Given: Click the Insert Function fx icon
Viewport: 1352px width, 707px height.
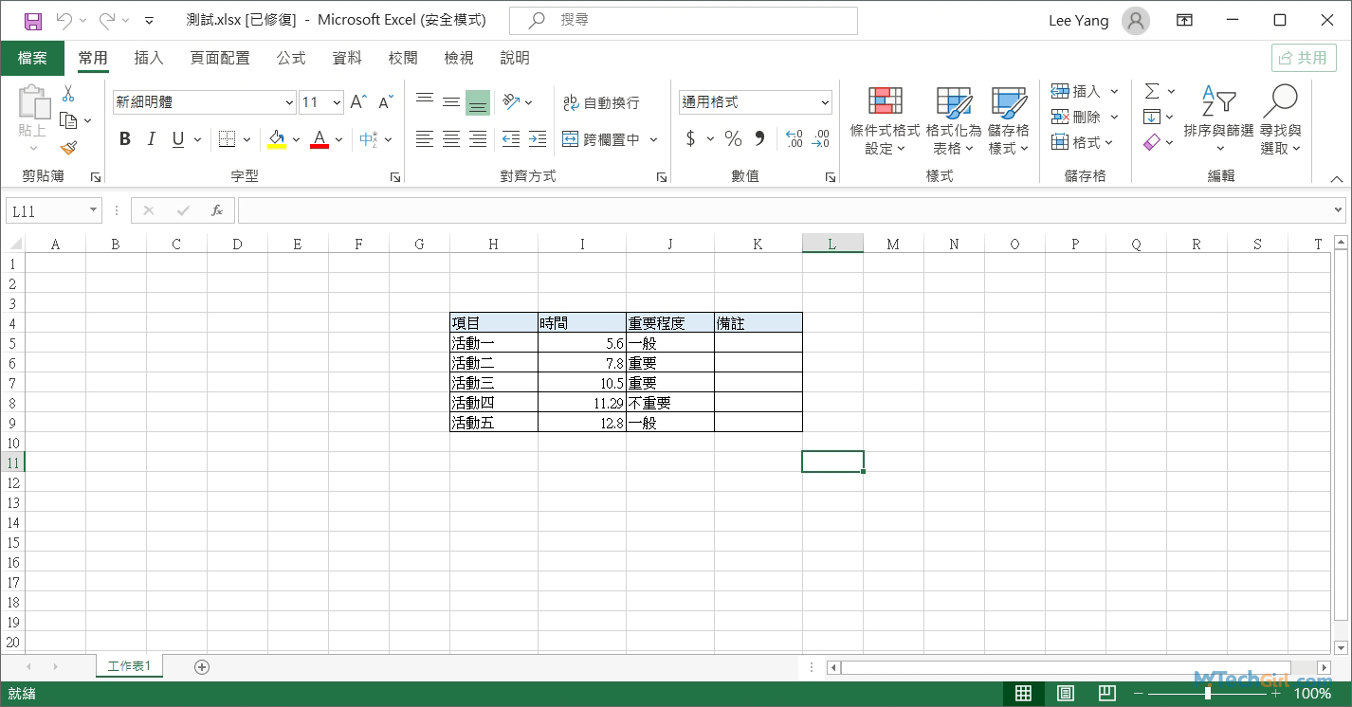Looking at the screenshot, I should tap(217, 210).
